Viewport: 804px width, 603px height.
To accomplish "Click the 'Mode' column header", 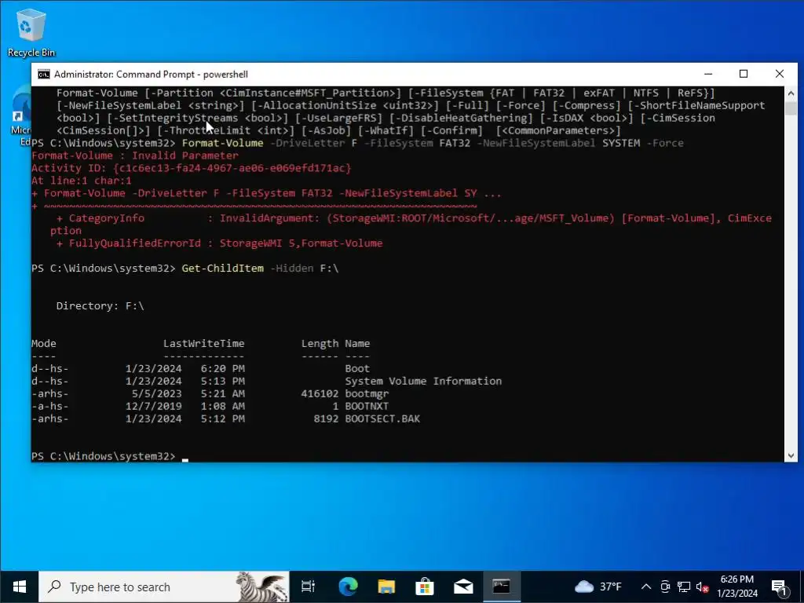I will [x=44, y=344].
